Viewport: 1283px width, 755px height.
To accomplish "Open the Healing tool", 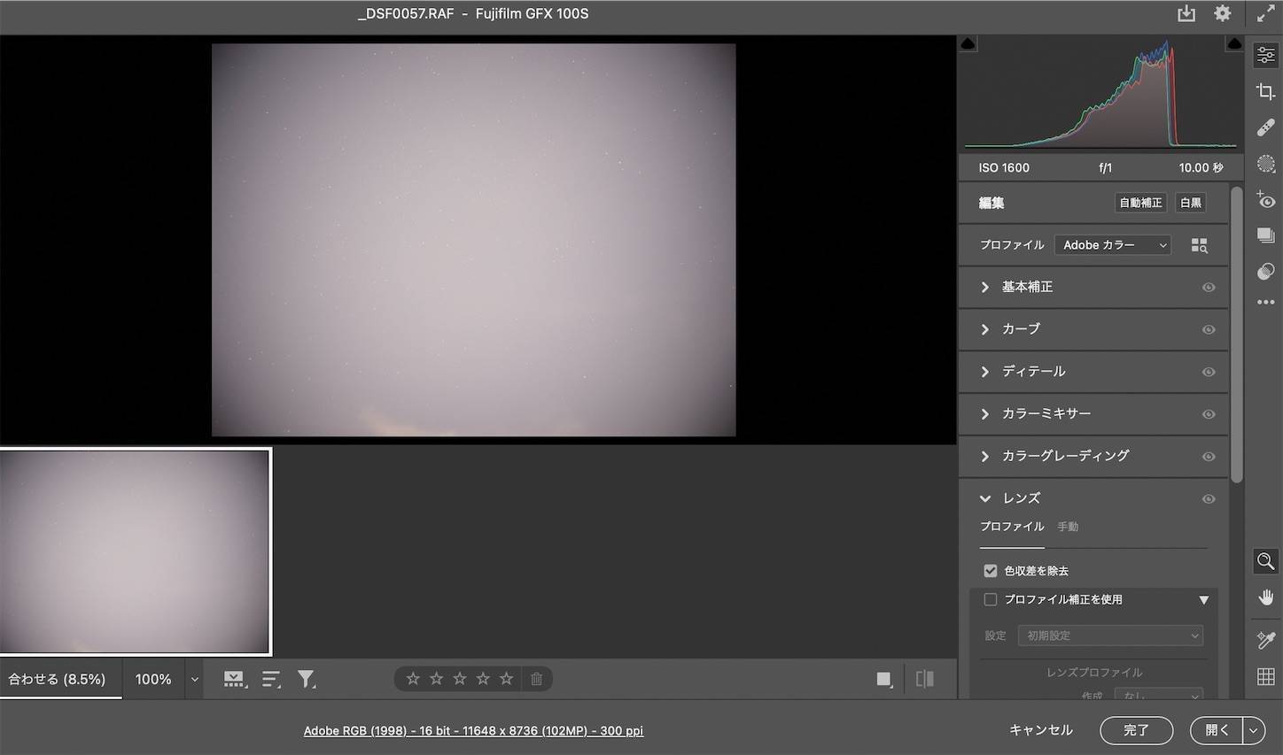I will point(1265,127).
